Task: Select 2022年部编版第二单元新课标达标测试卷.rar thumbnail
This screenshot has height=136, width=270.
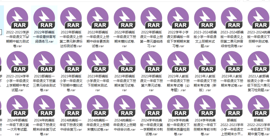Action: [x=71, y=18]
